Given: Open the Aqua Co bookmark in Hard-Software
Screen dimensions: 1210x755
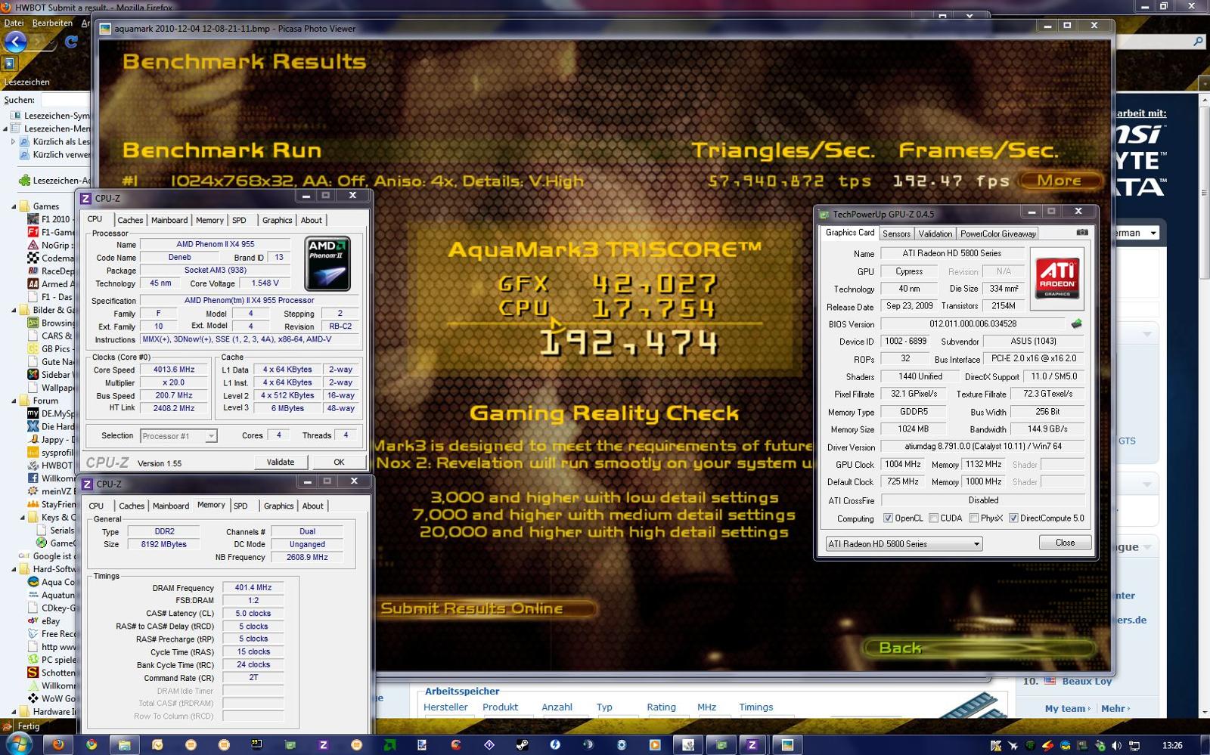Looking at the screenshot, I should (x=57, y=582).
